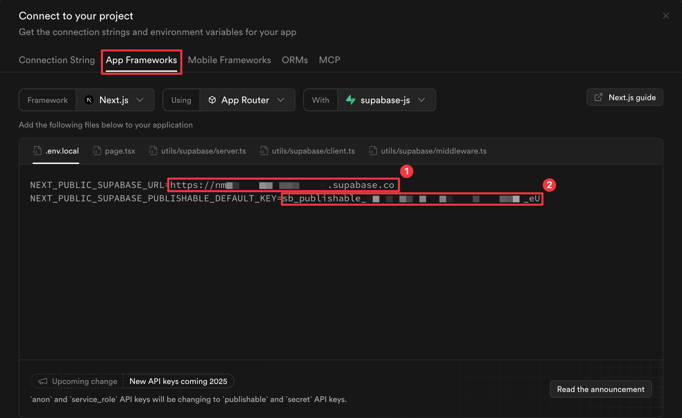682x418 pixels.
Task: Open the ORMs tab
Action: [295, 60]
